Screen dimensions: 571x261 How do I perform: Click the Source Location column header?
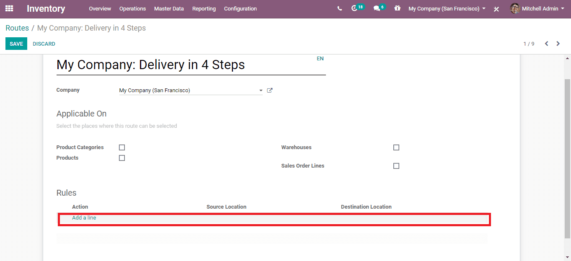coord(226,207)
